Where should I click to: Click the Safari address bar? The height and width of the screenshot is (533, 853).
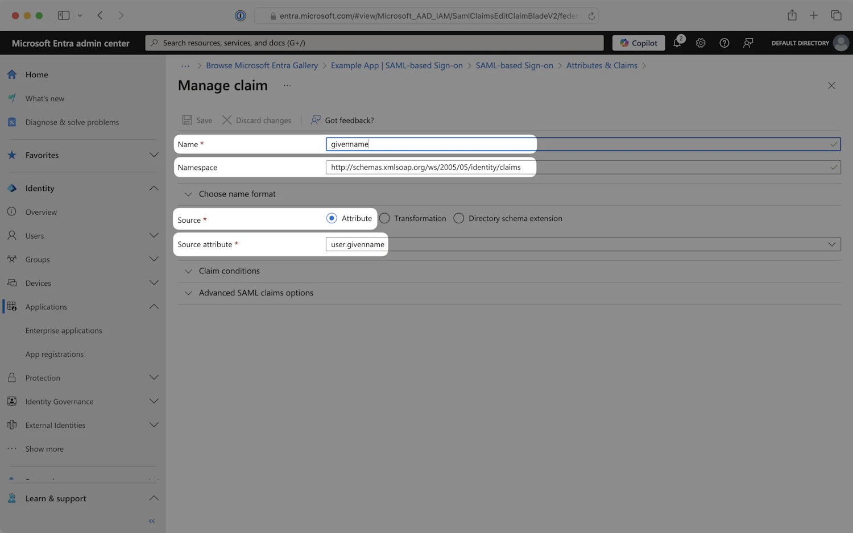point(426,16)
